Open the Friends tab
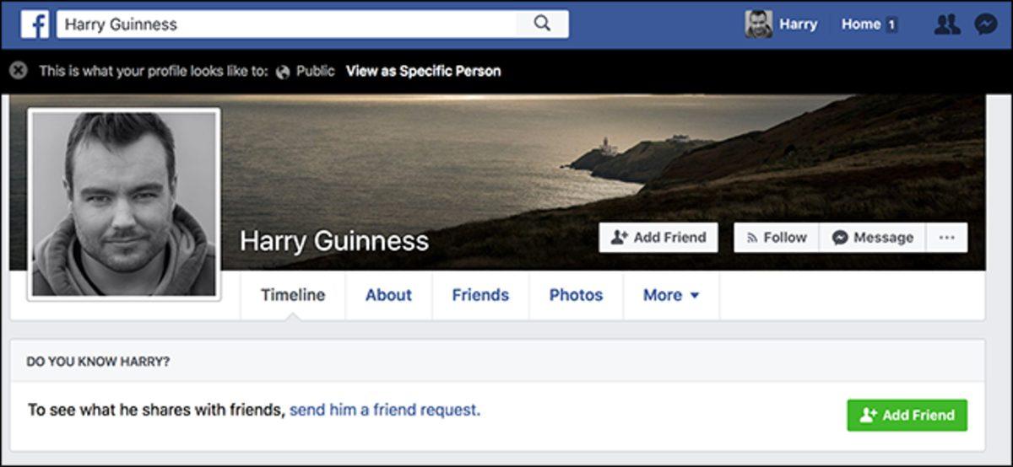This screenshot has width=1013, height=467. [x=480, y=295]
